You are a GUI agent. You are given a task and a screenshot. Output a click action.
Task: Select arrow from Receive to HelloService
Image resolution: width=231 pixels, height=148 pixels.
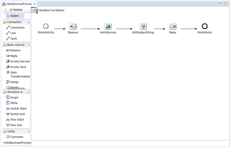[x=90, y=29]
